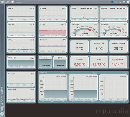This screenshot has width=130, height=117.
Task: Open the Water In temperature chart
Action: pyautogui.click(x=21, y=14)
